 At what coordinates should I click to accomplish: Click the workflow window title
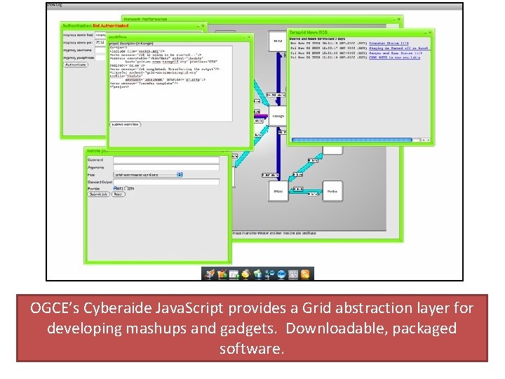click(x=118, y=37)
